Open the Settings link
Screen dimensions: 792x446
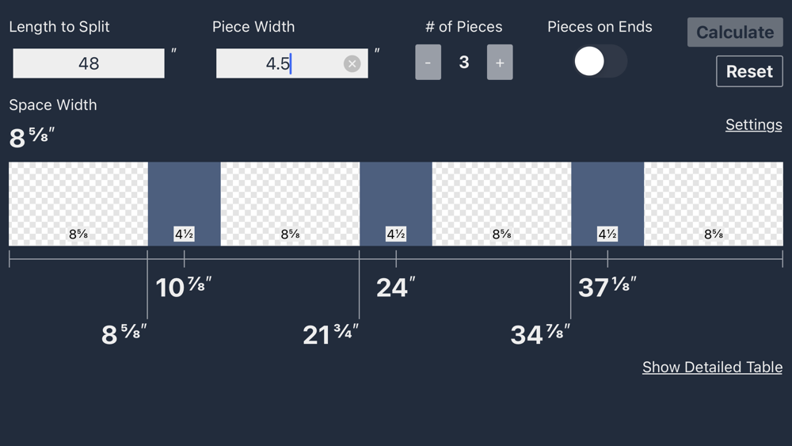coord(753,124)
